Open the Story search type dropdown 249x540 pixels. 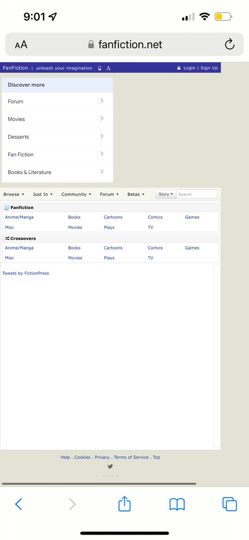point(166,194)
